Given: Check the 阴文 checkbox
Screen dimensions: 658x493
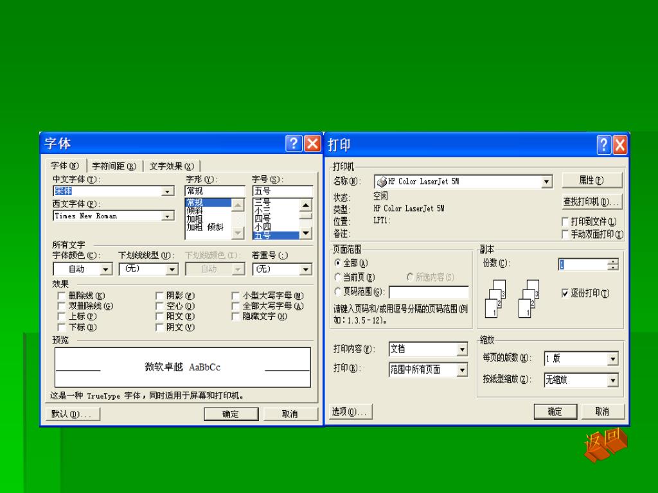Looking at the screenshot, I should pos(159,327).
